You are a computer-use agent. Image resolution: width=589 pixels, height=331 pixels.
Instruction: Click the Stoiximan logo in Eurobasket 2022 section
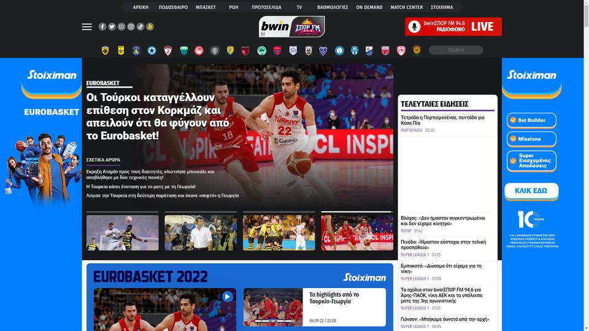point(364,277)
